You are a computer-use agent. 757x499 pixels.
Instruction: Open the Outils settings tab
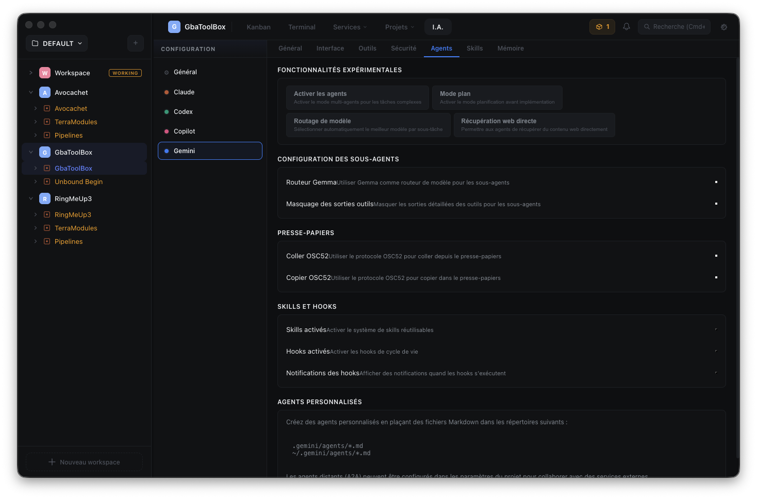tap(368, 48)
